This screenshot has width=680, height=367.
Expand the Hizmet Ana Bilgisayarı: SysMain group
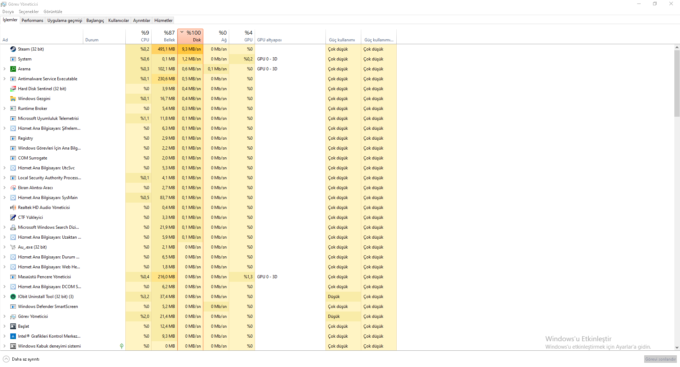[x=4, y=198]
